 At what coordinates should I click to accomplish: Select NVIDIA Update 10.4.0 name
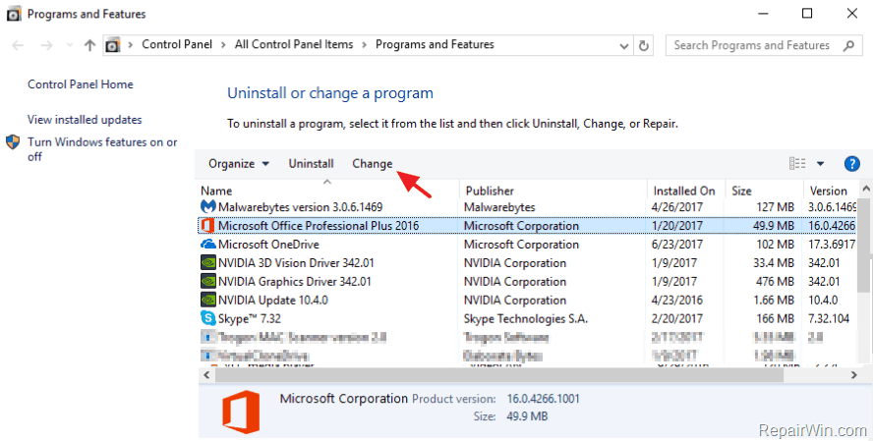(273, 300)
